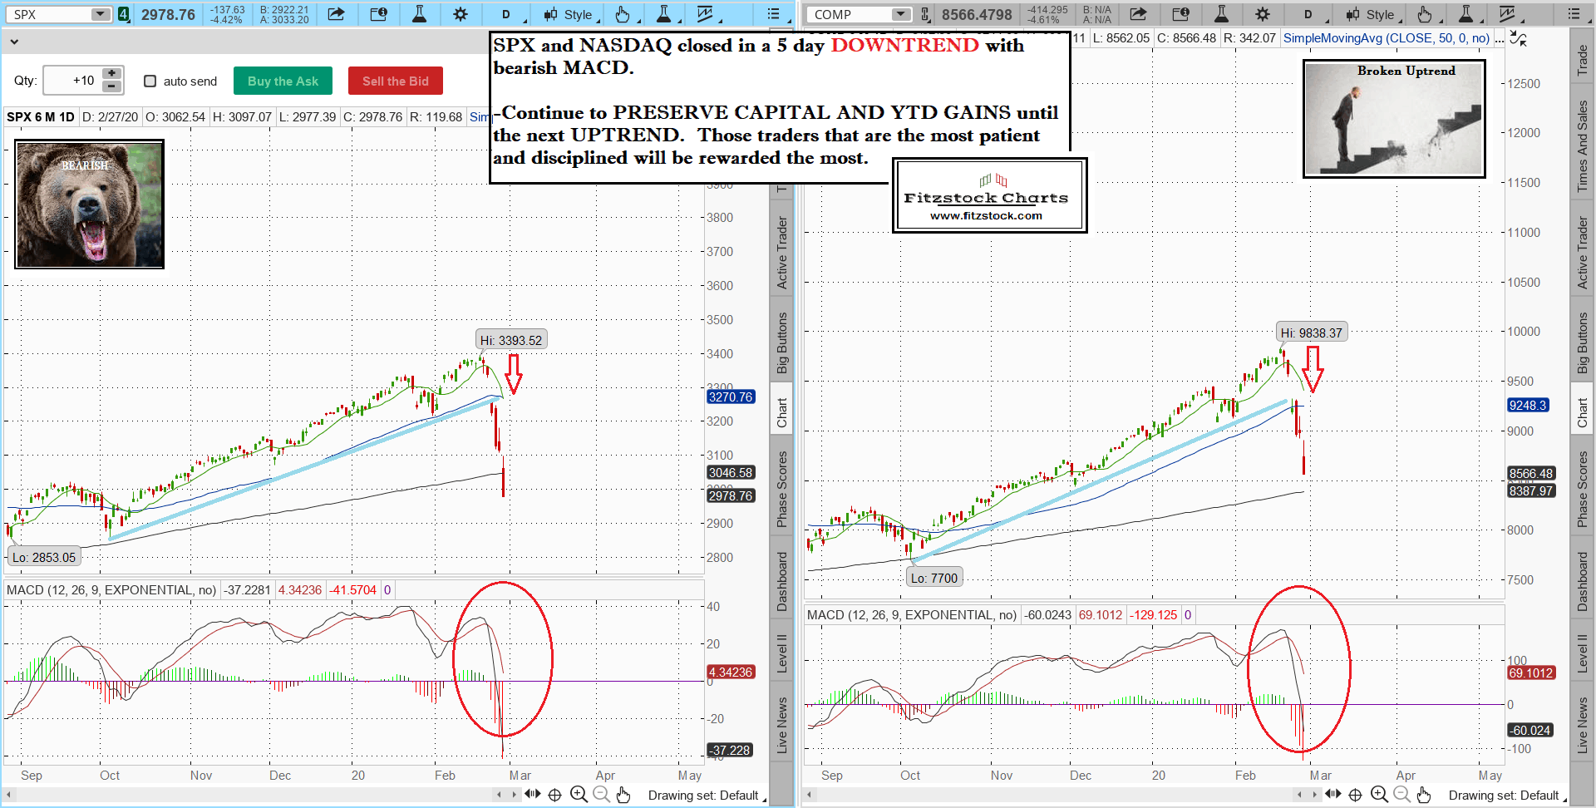Image resolution: width=1596 pixels, height=808 pixels.
Task: Click the crosshair icon under COMP chart
Action: point(1355,795)
